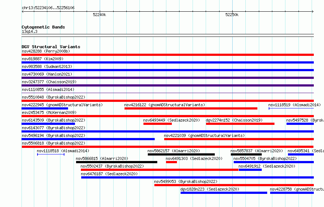Select the blue bar under nsv5496194
The height and width of the screenshot is (207, 324).
coord(88,139)
